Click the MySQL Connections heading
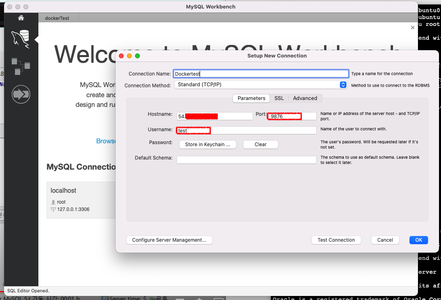 click(81, 167)
